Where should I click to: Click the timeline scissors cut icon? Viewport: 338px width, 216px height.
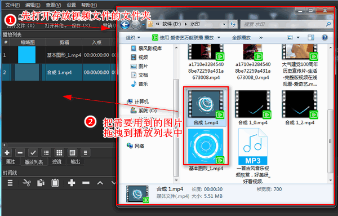[x=26, y=183]
